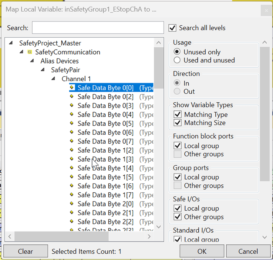Select the row 'Safe Data Byte 0[5]'

pyautogui.click(x=111, y=123)
